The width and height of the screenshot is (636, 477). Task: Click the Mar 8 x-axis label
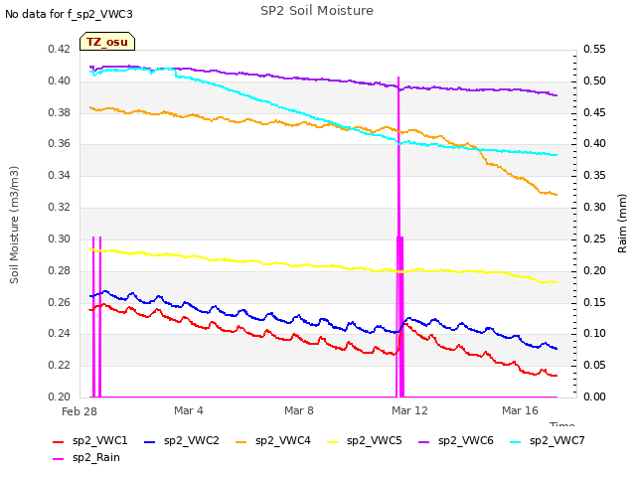[299, 410]
